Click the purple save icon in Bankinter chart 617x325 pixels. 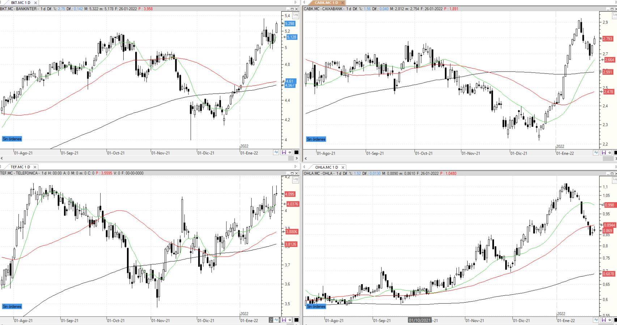(284, 152)
